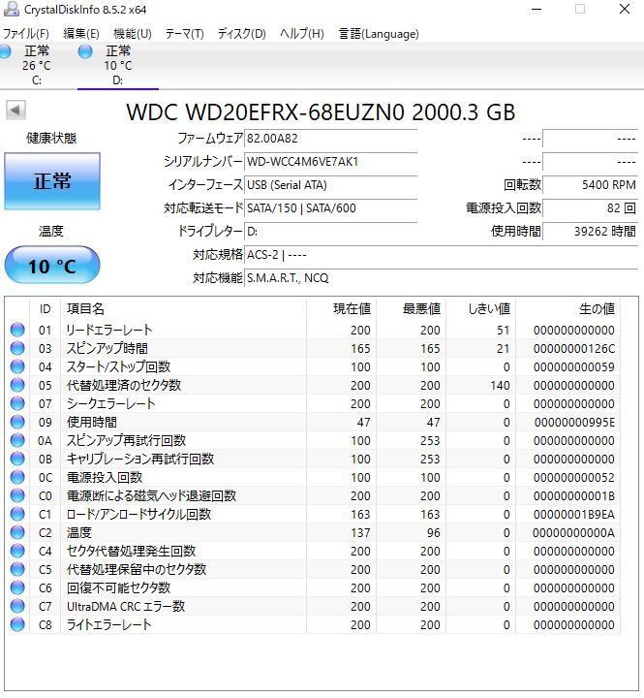This screenshot has height=698, width=644.
Task: Click raw value 0000000001B
Action: point(573,496)
